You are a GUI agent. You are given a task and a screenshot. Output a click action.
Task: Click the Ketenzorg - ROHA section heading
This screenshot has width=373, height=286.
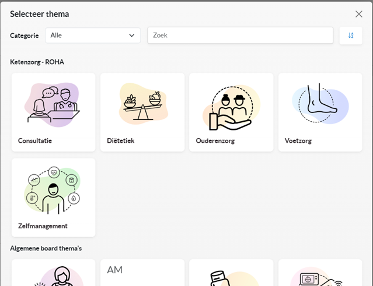pyautogui.click(x=37, y=62)
